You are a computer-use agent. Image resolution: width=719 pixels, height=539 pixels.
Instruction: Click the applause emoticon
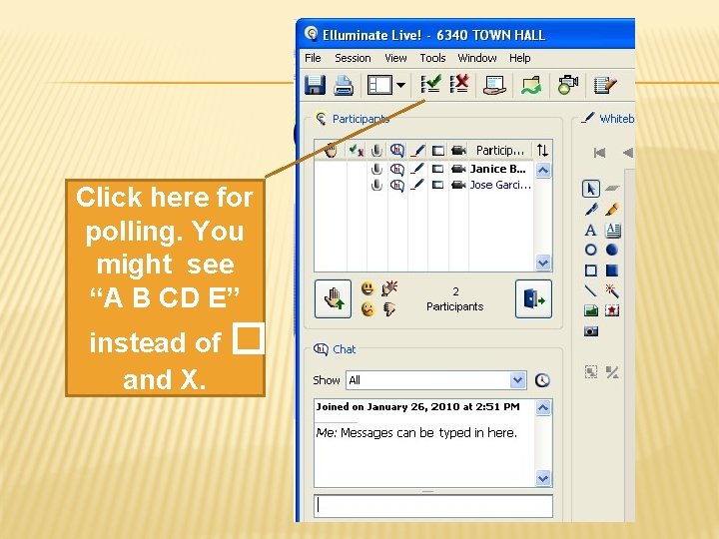[x=389, y=288]
